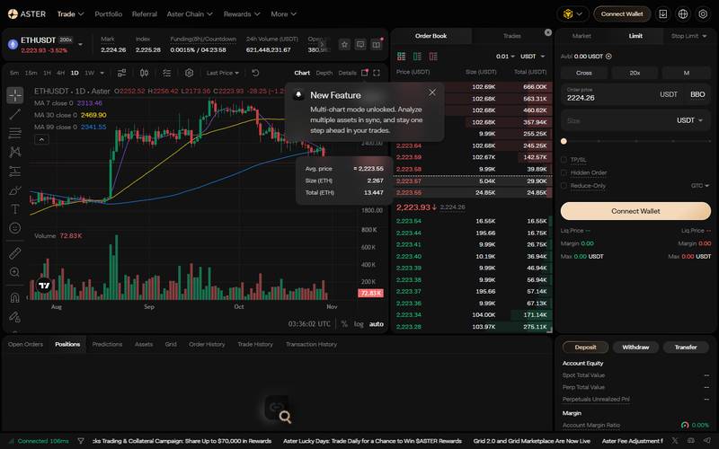Open multi-chart layout icon
Image resolution: width=719 pixels, height=449 pixels.
[x=365, y=73]
